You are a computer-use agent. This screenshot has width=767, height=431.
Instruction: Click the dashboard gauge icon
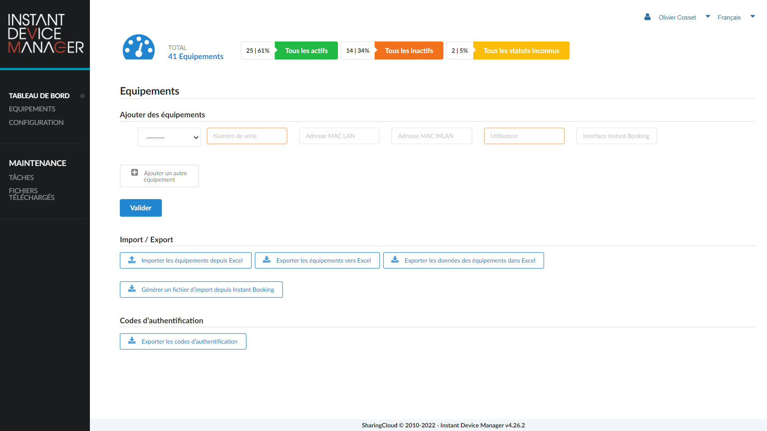139,47
